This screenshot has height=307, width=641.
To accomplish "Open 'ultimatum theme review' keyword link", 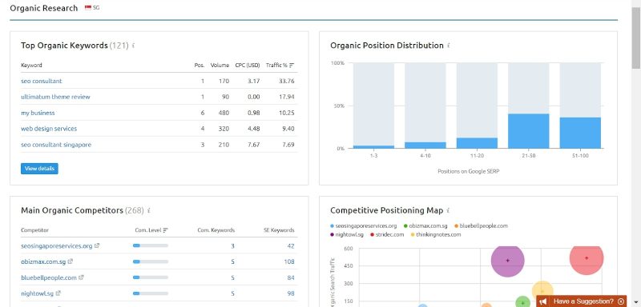I will 55,97.
